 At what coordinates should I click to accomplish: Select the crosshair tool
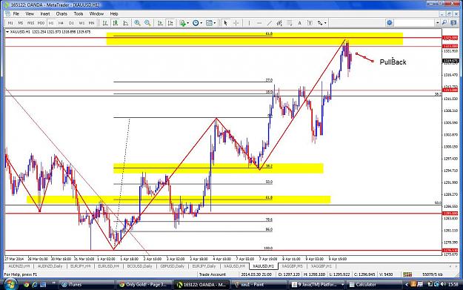point(236,23)
